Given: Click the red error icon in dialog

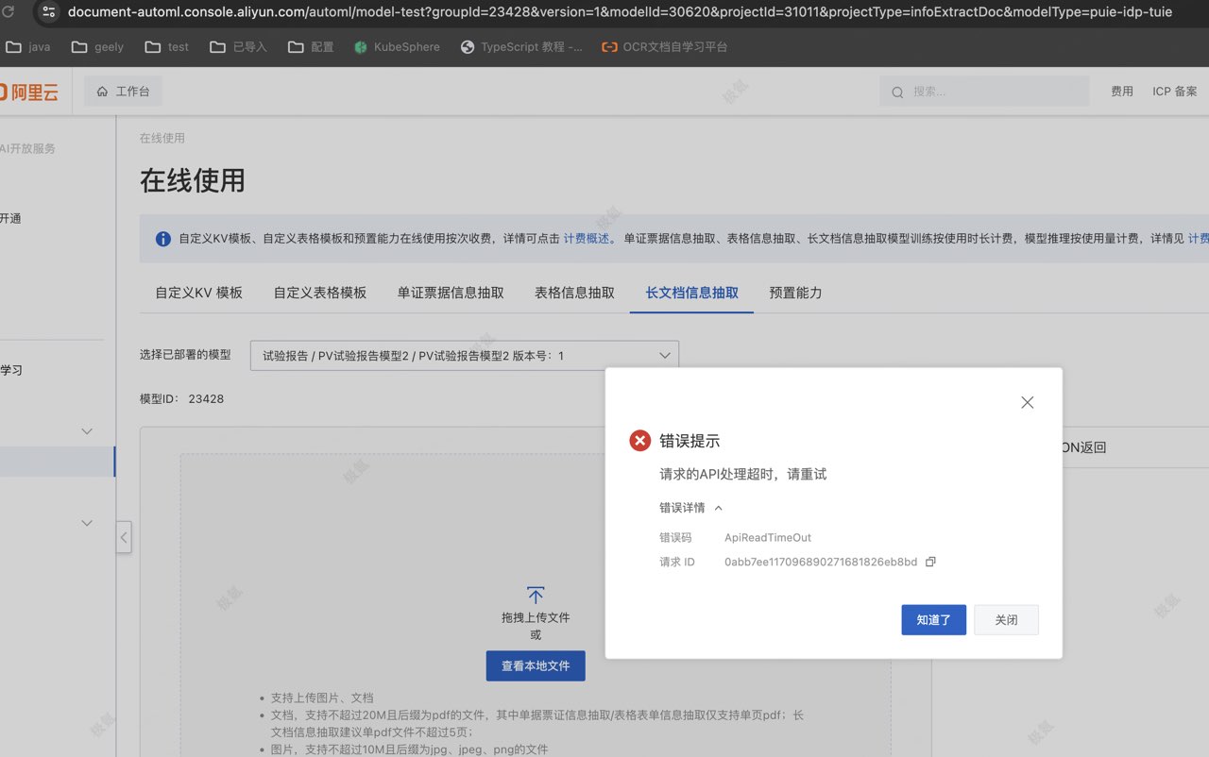Looking at the screenshot, I should click(x=640, y=441).
